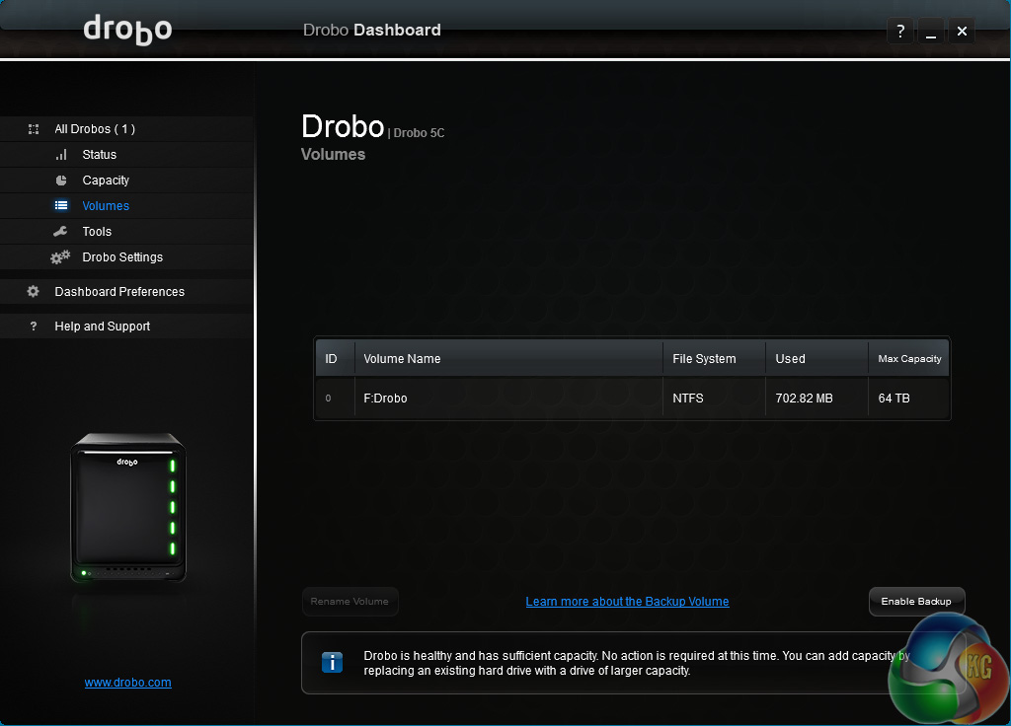The image size is (1011, 726).
Task: Open the Status page
Action: (127, 155)
